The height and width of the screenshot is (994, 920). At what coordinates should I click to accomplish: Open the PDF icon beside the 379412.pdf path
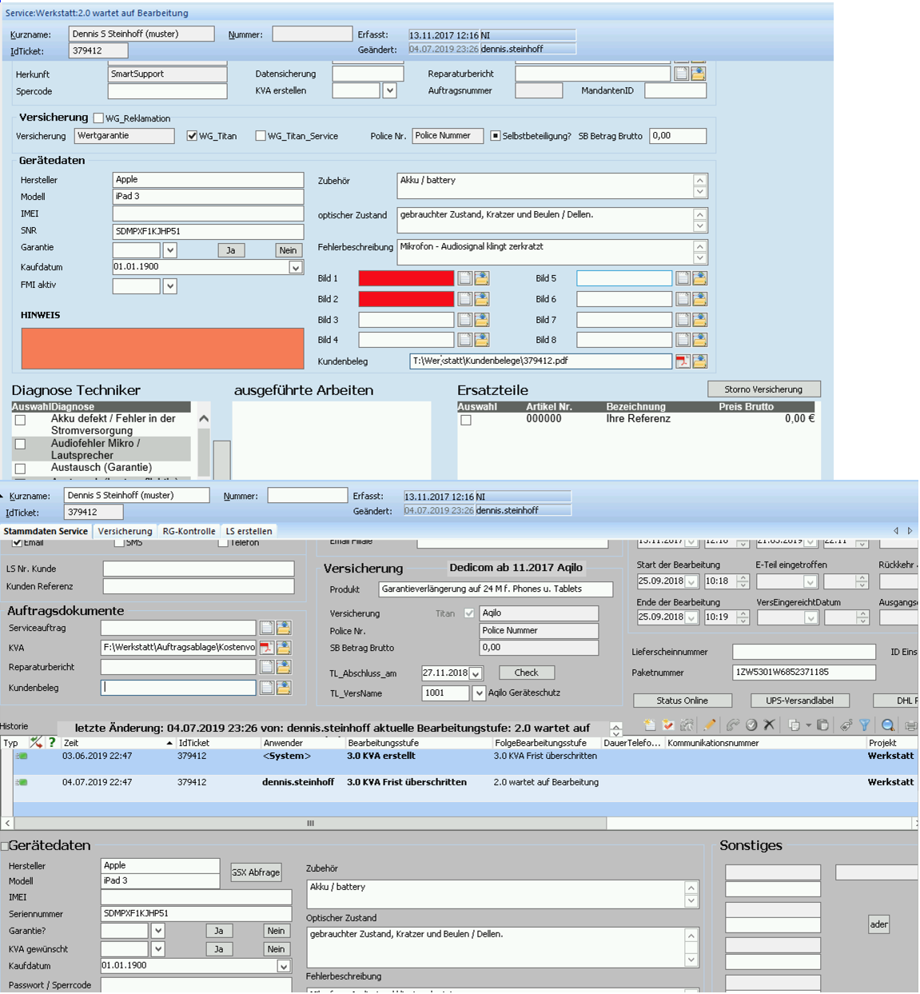683,361
